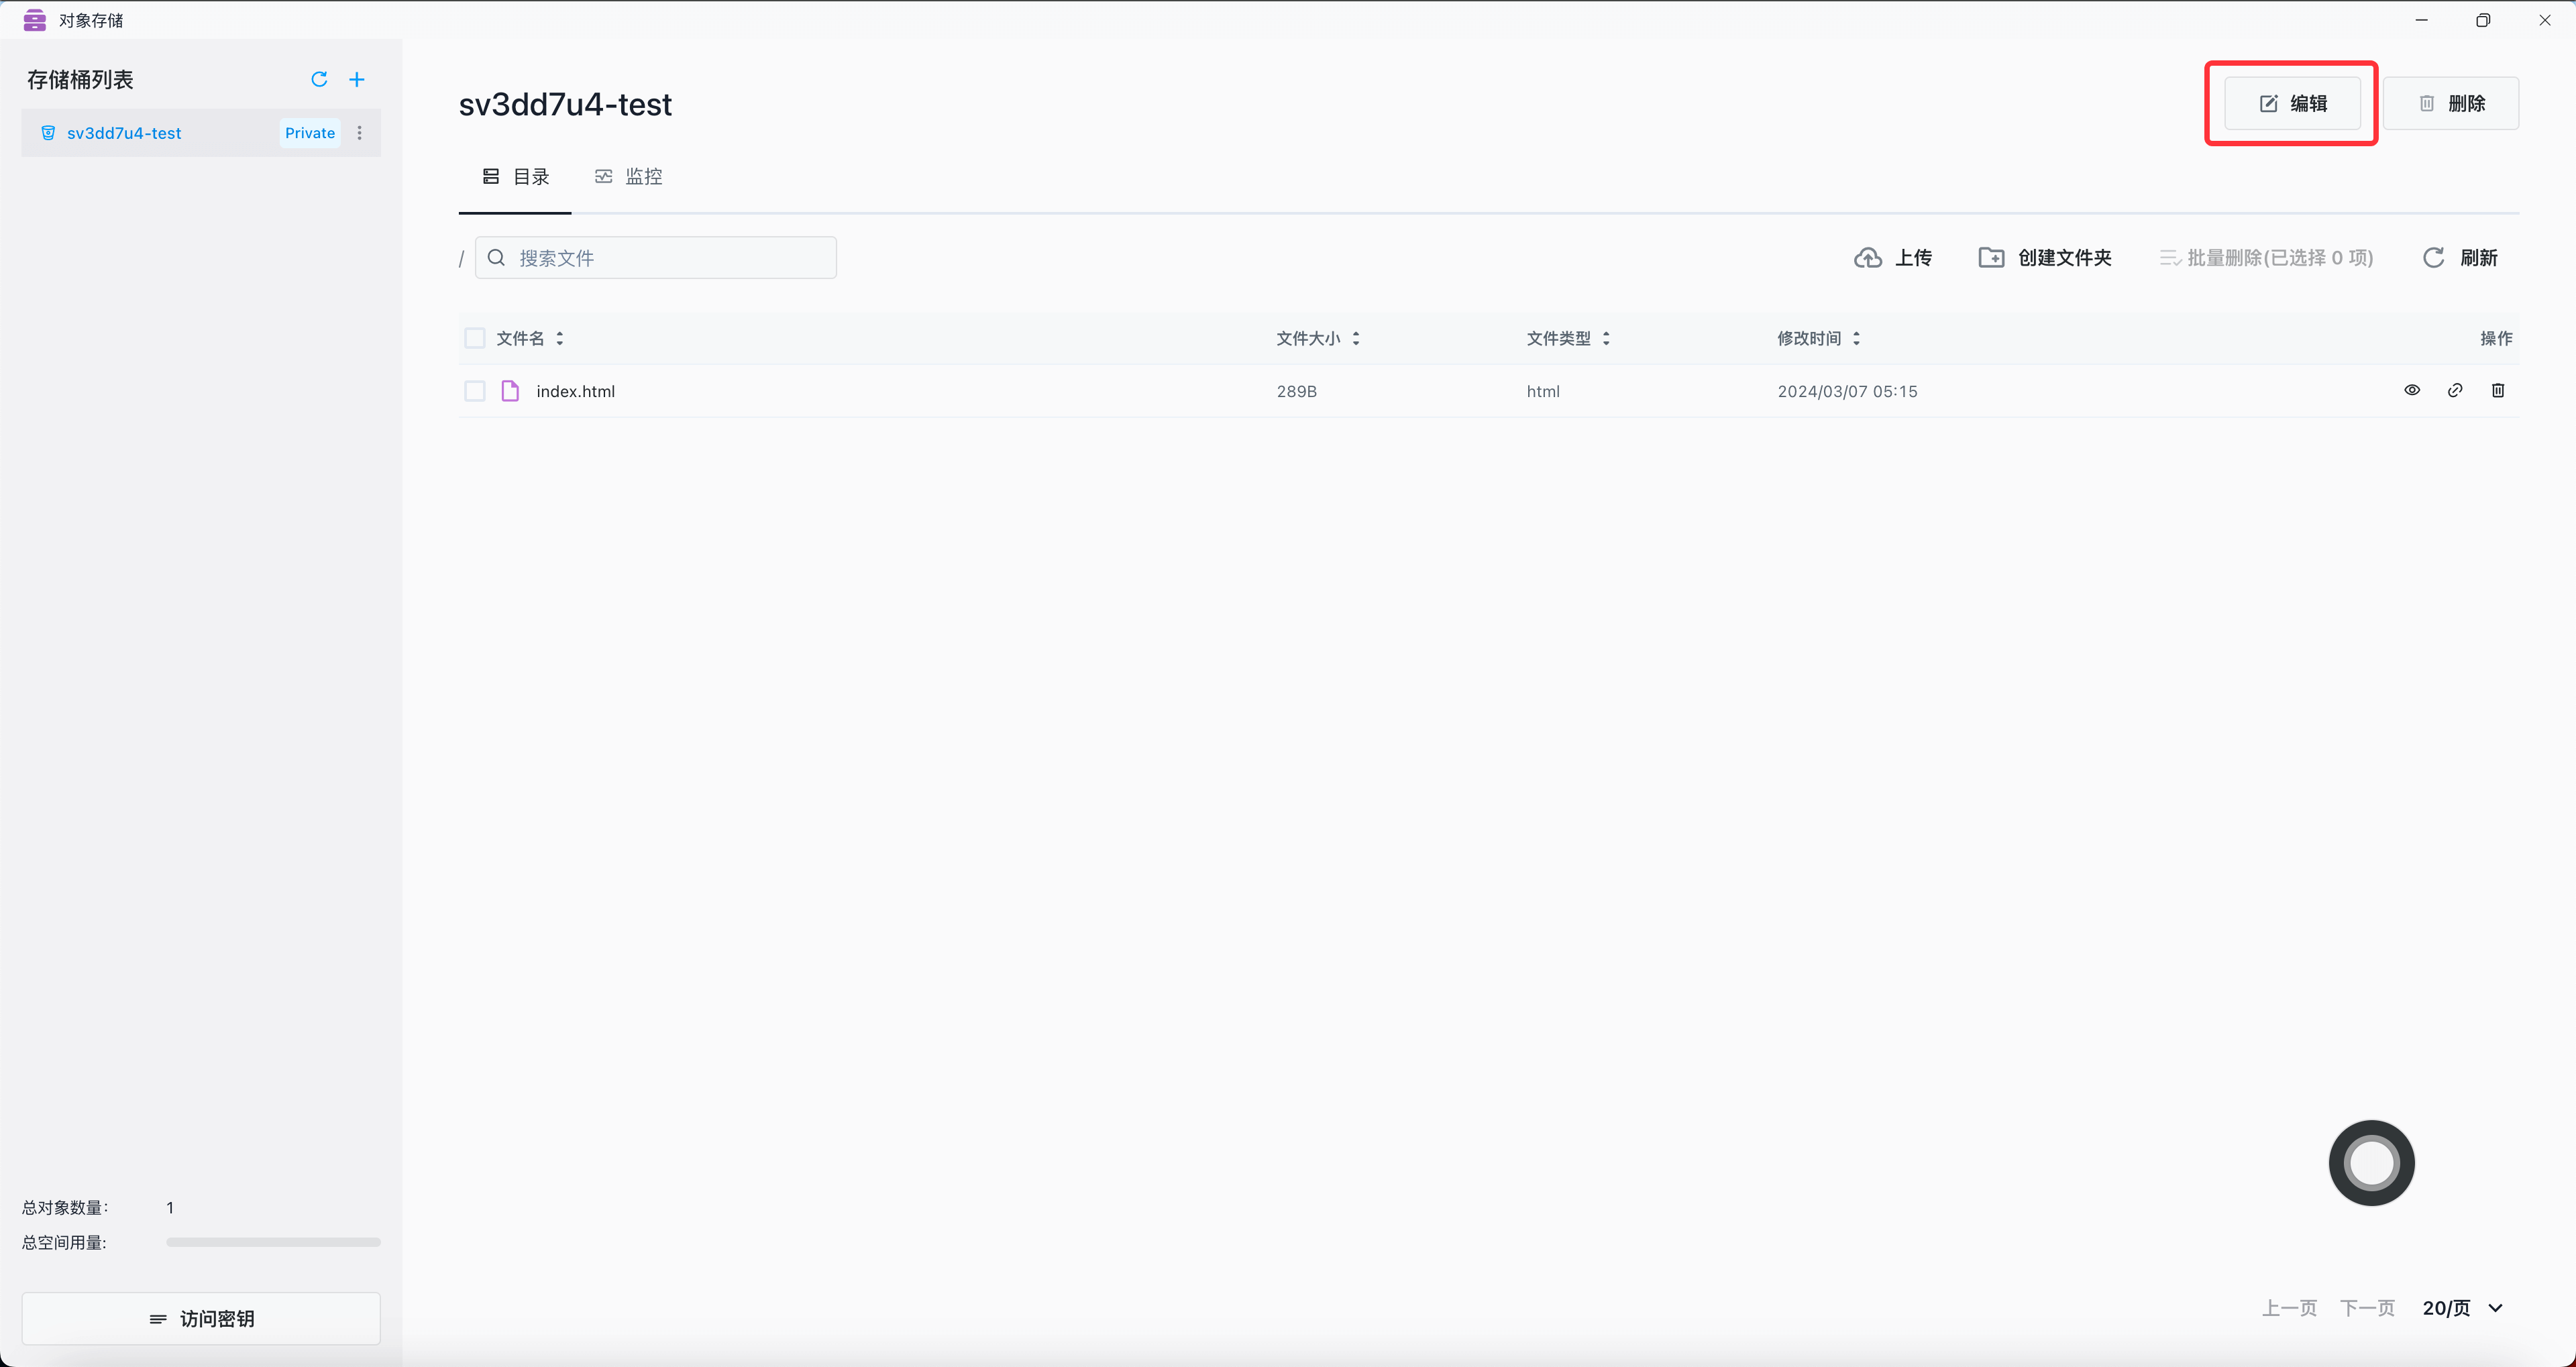Sort by 文件名 column

pos(530,338)
